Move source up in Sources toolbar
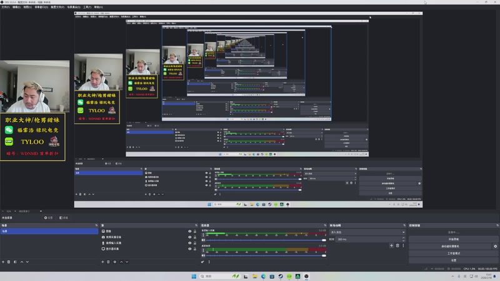500x281 pixels. coord(121,262)
